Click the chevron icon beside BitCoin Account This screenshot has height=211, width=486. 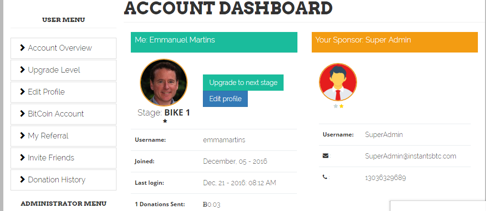[22, 114]
